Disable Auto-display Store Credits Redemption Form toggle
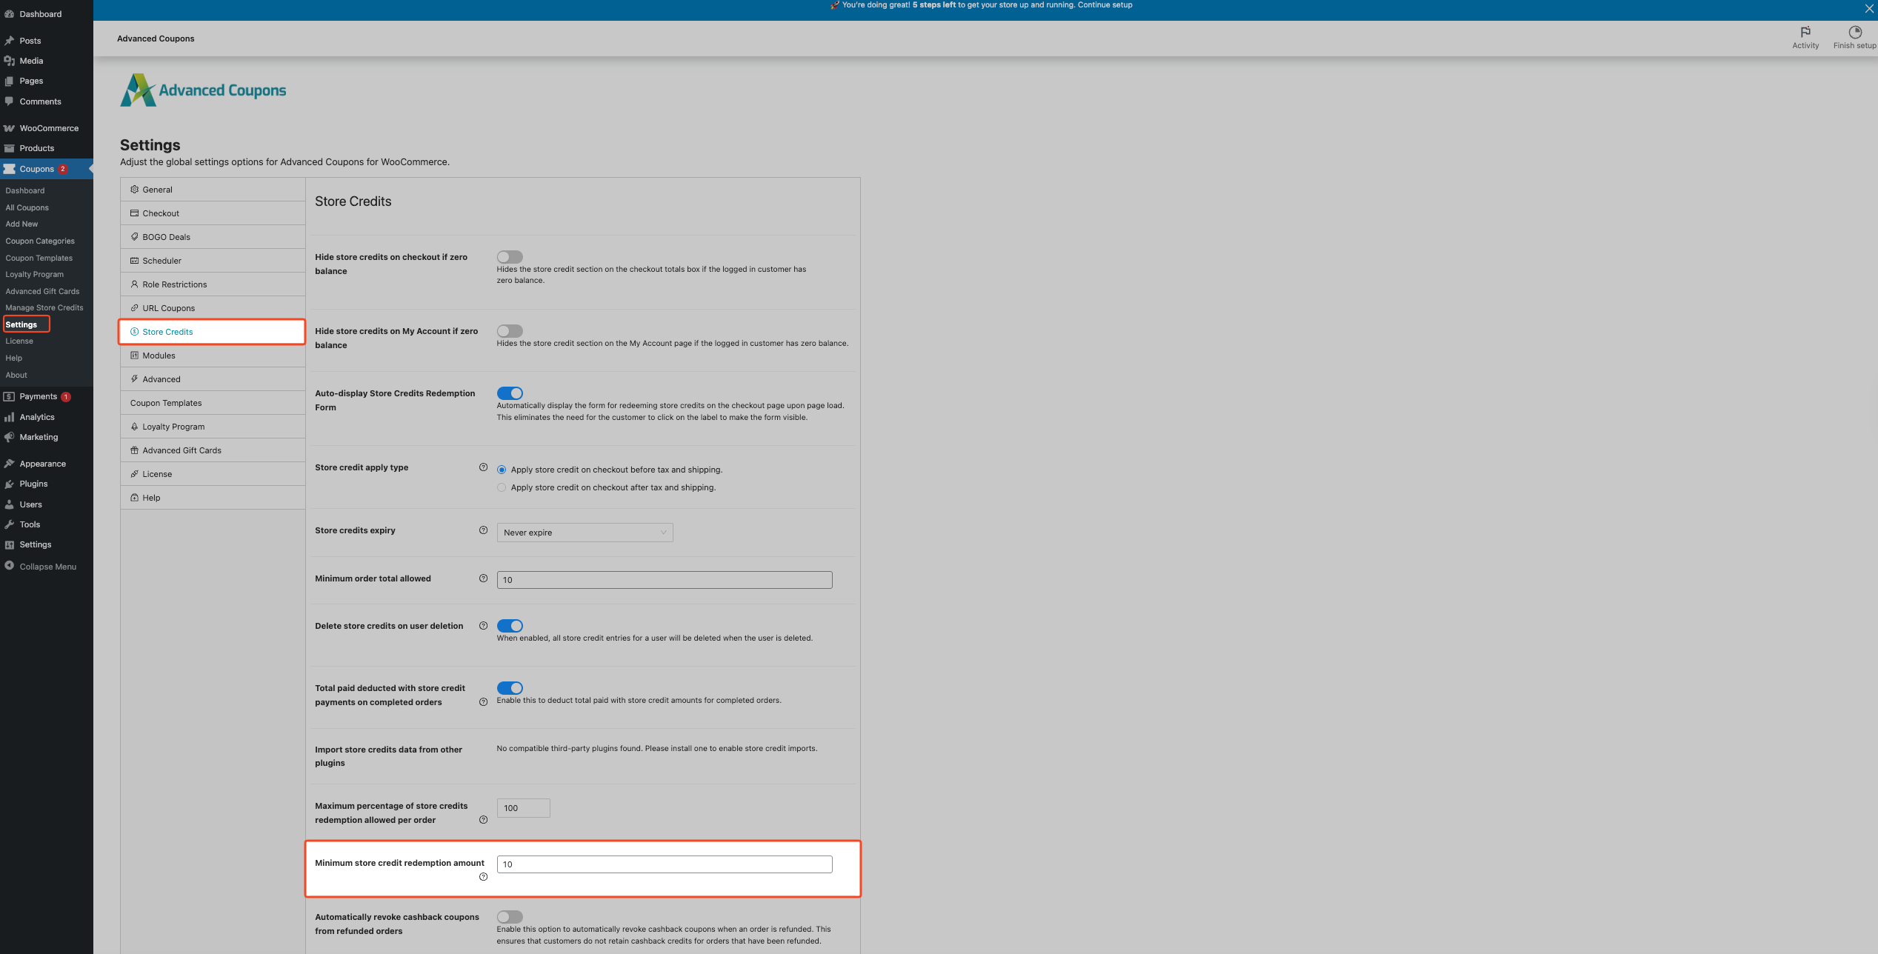 (510, 393)
